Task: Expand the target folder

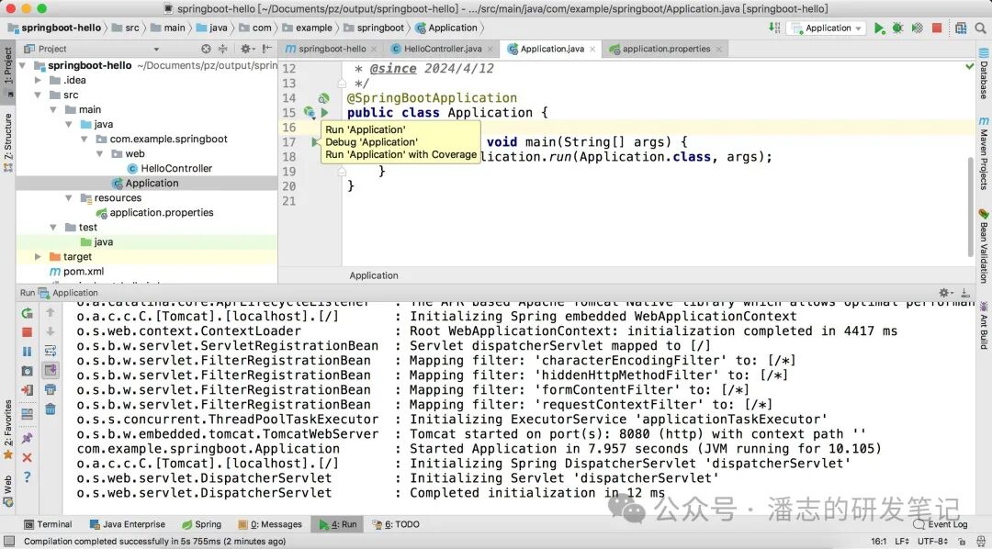Action: coord(38,257)
